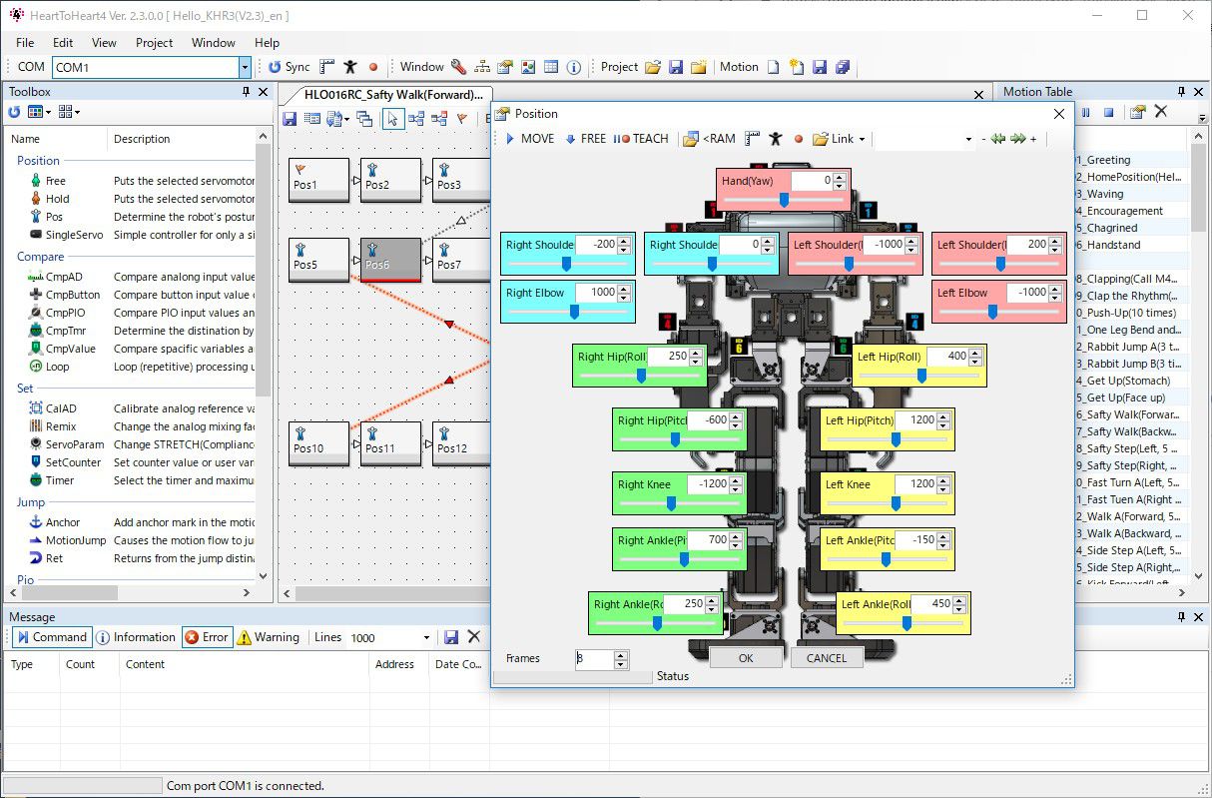Click OK in the Position dialog
The height and width of the screenshot is (798, 1212).
point(746,658)
